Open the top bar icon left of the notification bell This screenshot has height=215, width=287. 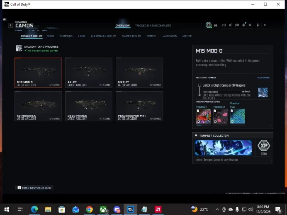pos(237,25)
